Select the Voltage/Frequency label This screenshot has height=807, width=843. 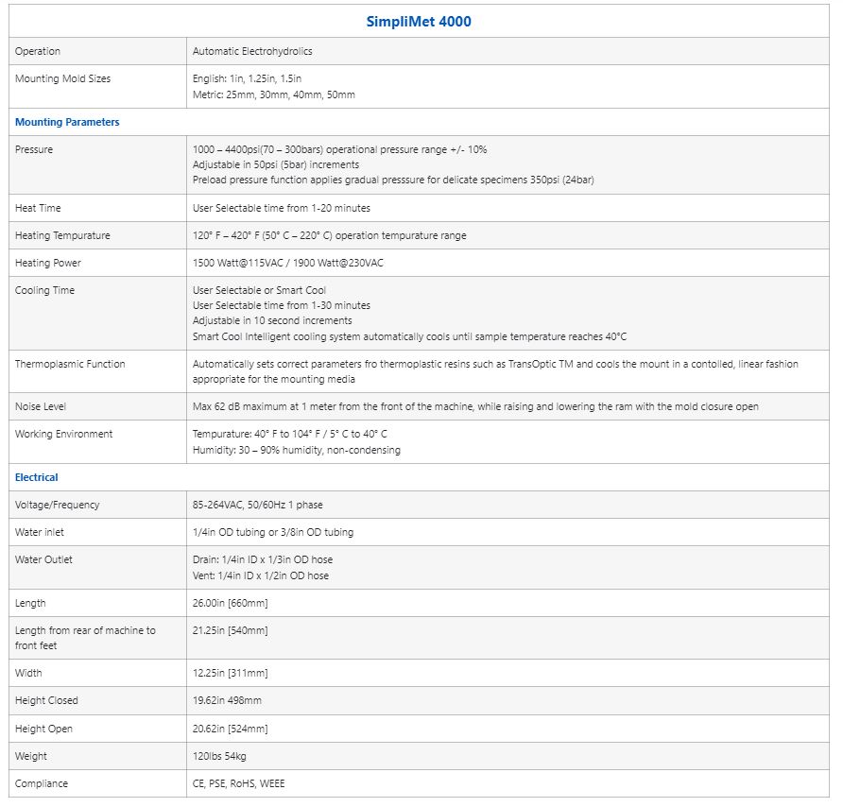57,505
